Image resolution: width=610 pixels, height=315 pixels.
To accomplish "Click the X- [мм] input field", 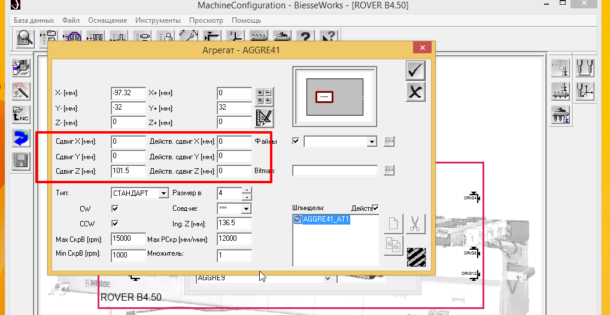I will pos(128,93).
